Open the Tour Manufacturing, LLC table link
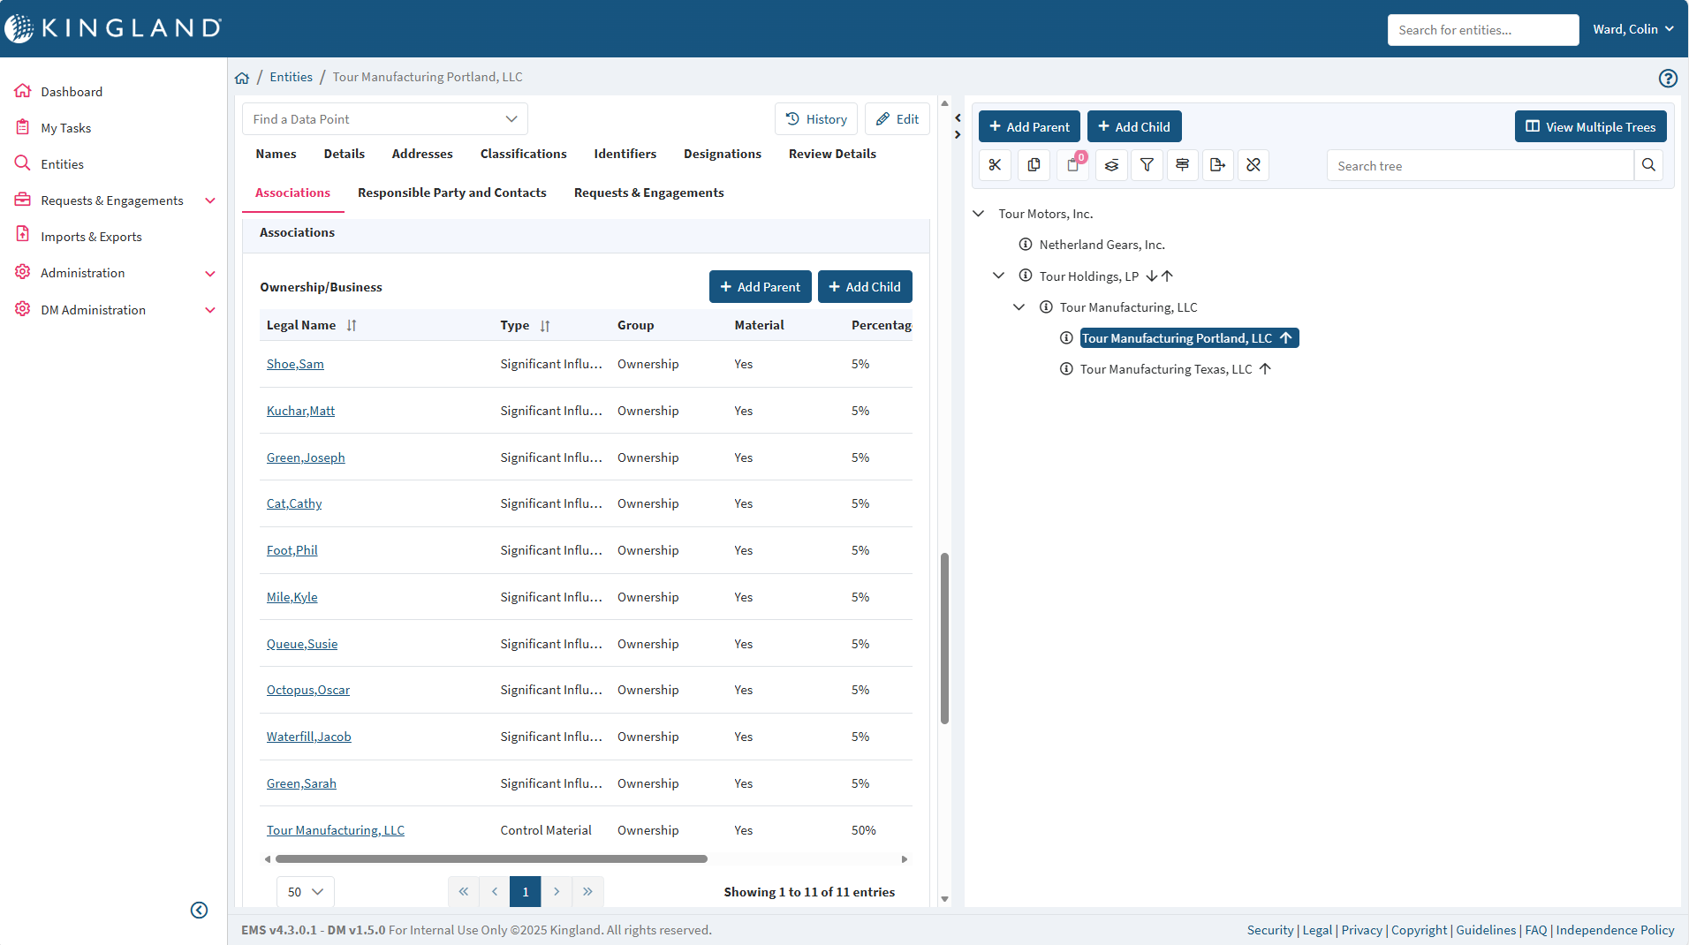This screenshot has width=1689, height=945. (335, 830)
